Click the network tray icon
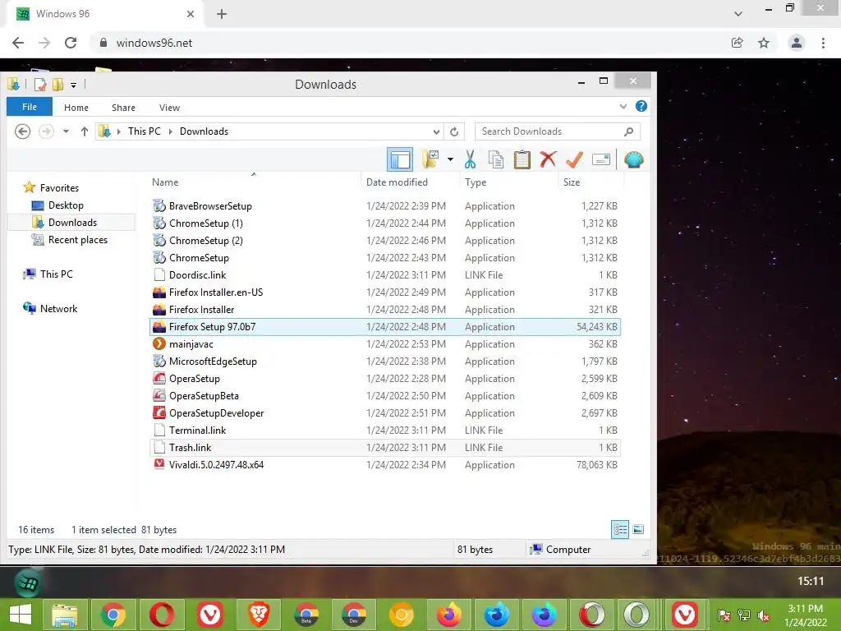The height and width of the screenshot is (631, 841). 744,615
